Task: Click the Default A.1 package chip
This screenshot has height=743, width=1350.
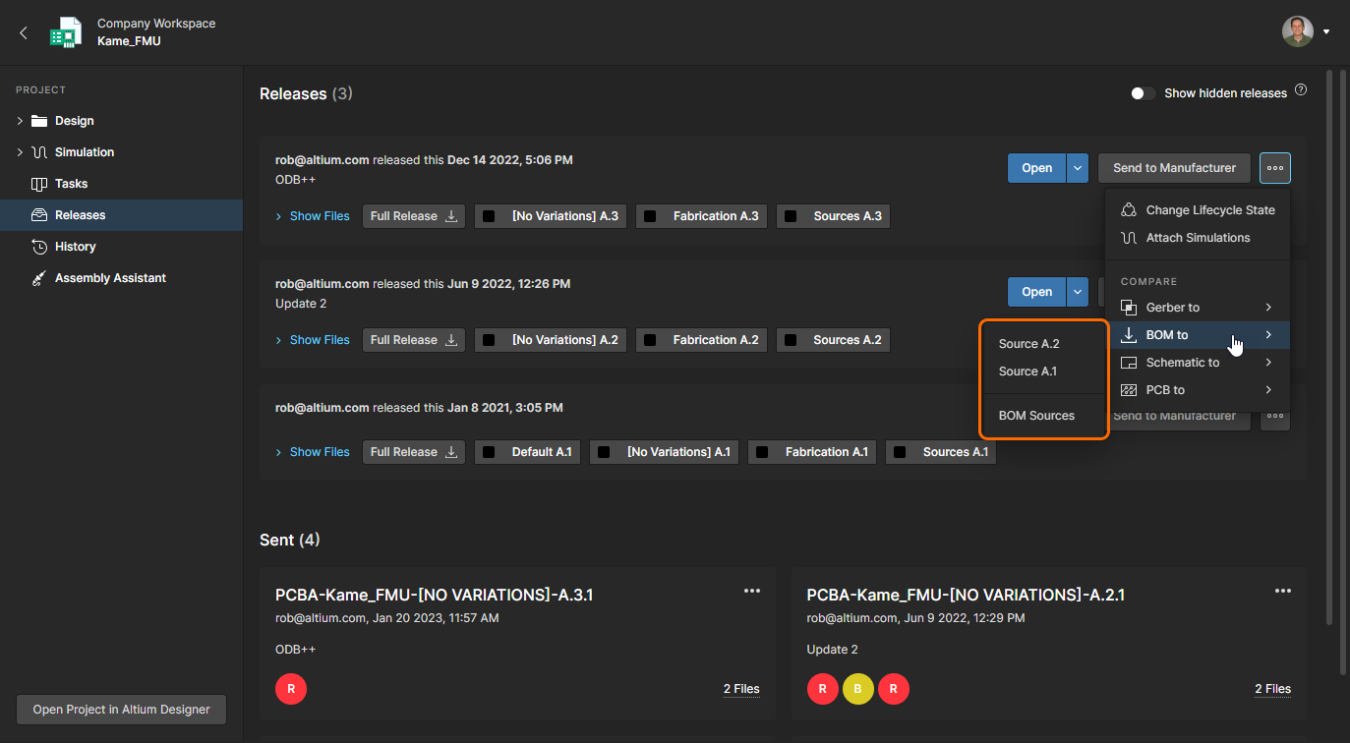Action: coord(528,452)
